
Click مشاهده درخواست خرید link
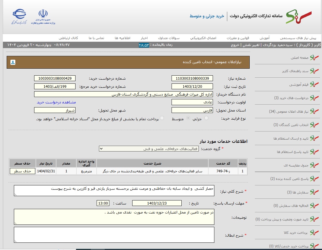[56, 102]
